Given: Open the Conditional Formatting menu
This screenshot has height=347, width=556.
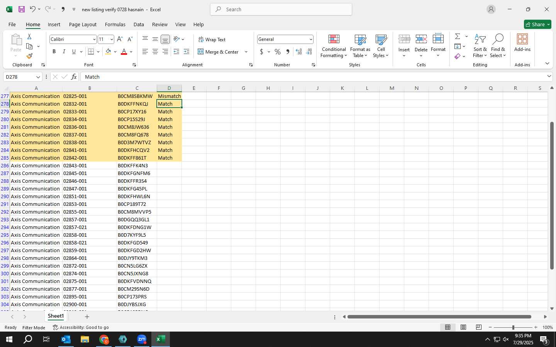Looking at the screenshot, I should pyautogui.click(x=334, y=46).
